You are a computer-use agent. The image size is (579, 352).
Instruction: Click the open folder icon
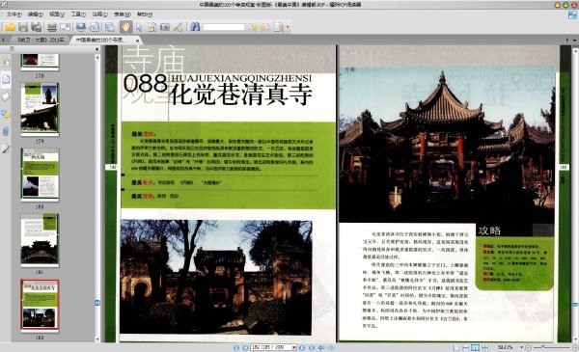[x=10, y=27]
